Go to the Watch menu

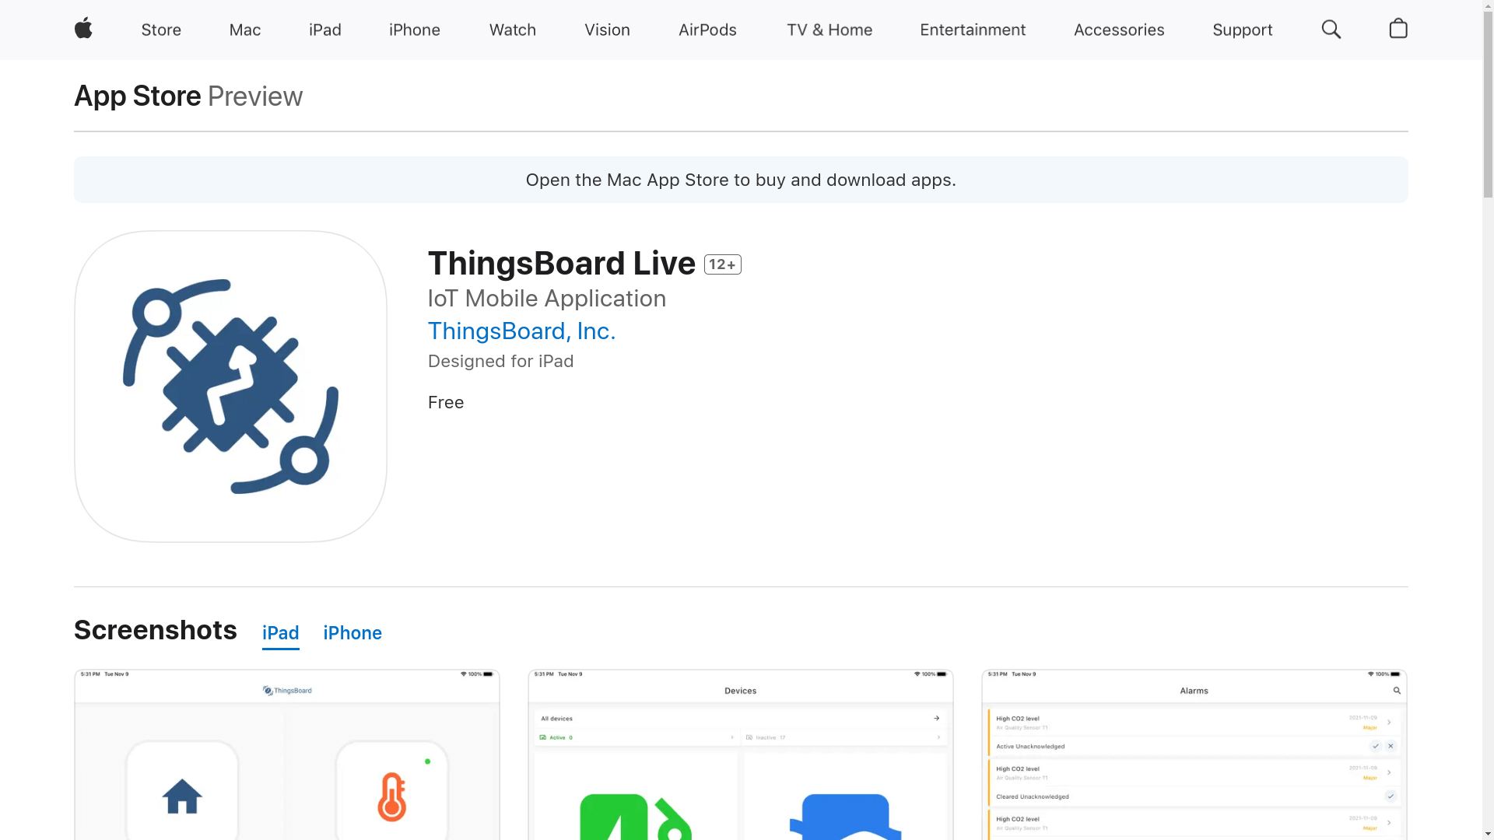click(512, 30)
